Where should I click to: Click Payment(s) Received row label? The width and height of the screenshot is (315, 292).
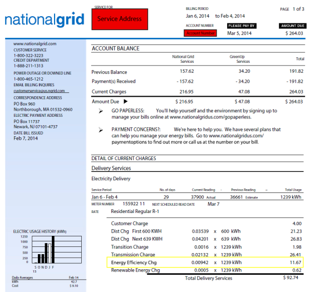click(114, 81)
